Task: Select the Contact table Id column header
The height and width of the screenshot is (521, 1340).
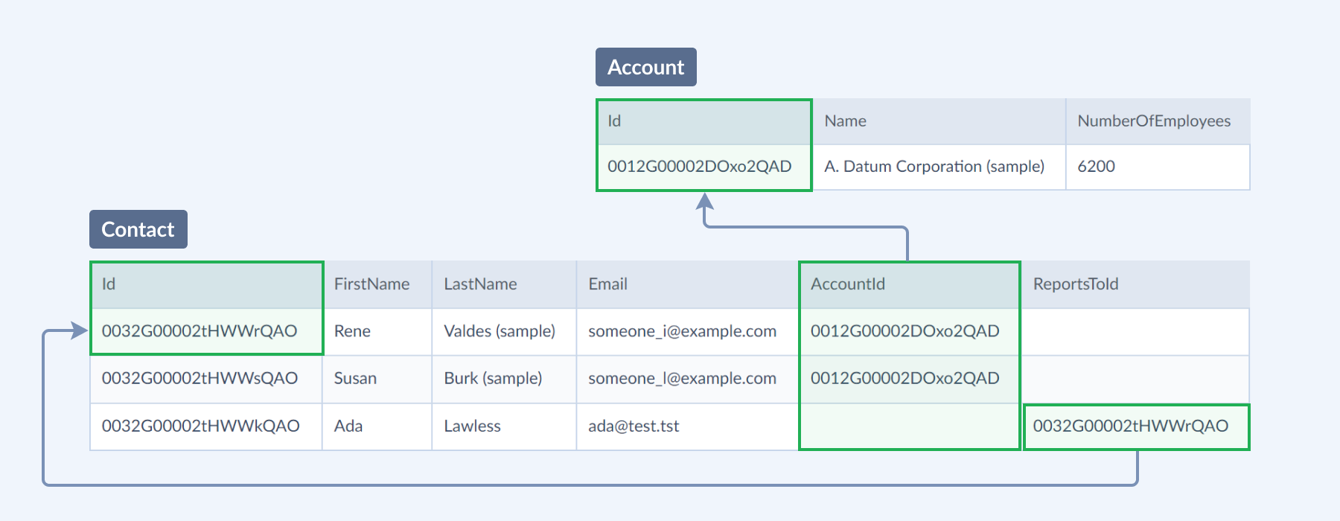Action: pyautogui.click(x=206, y=284)
